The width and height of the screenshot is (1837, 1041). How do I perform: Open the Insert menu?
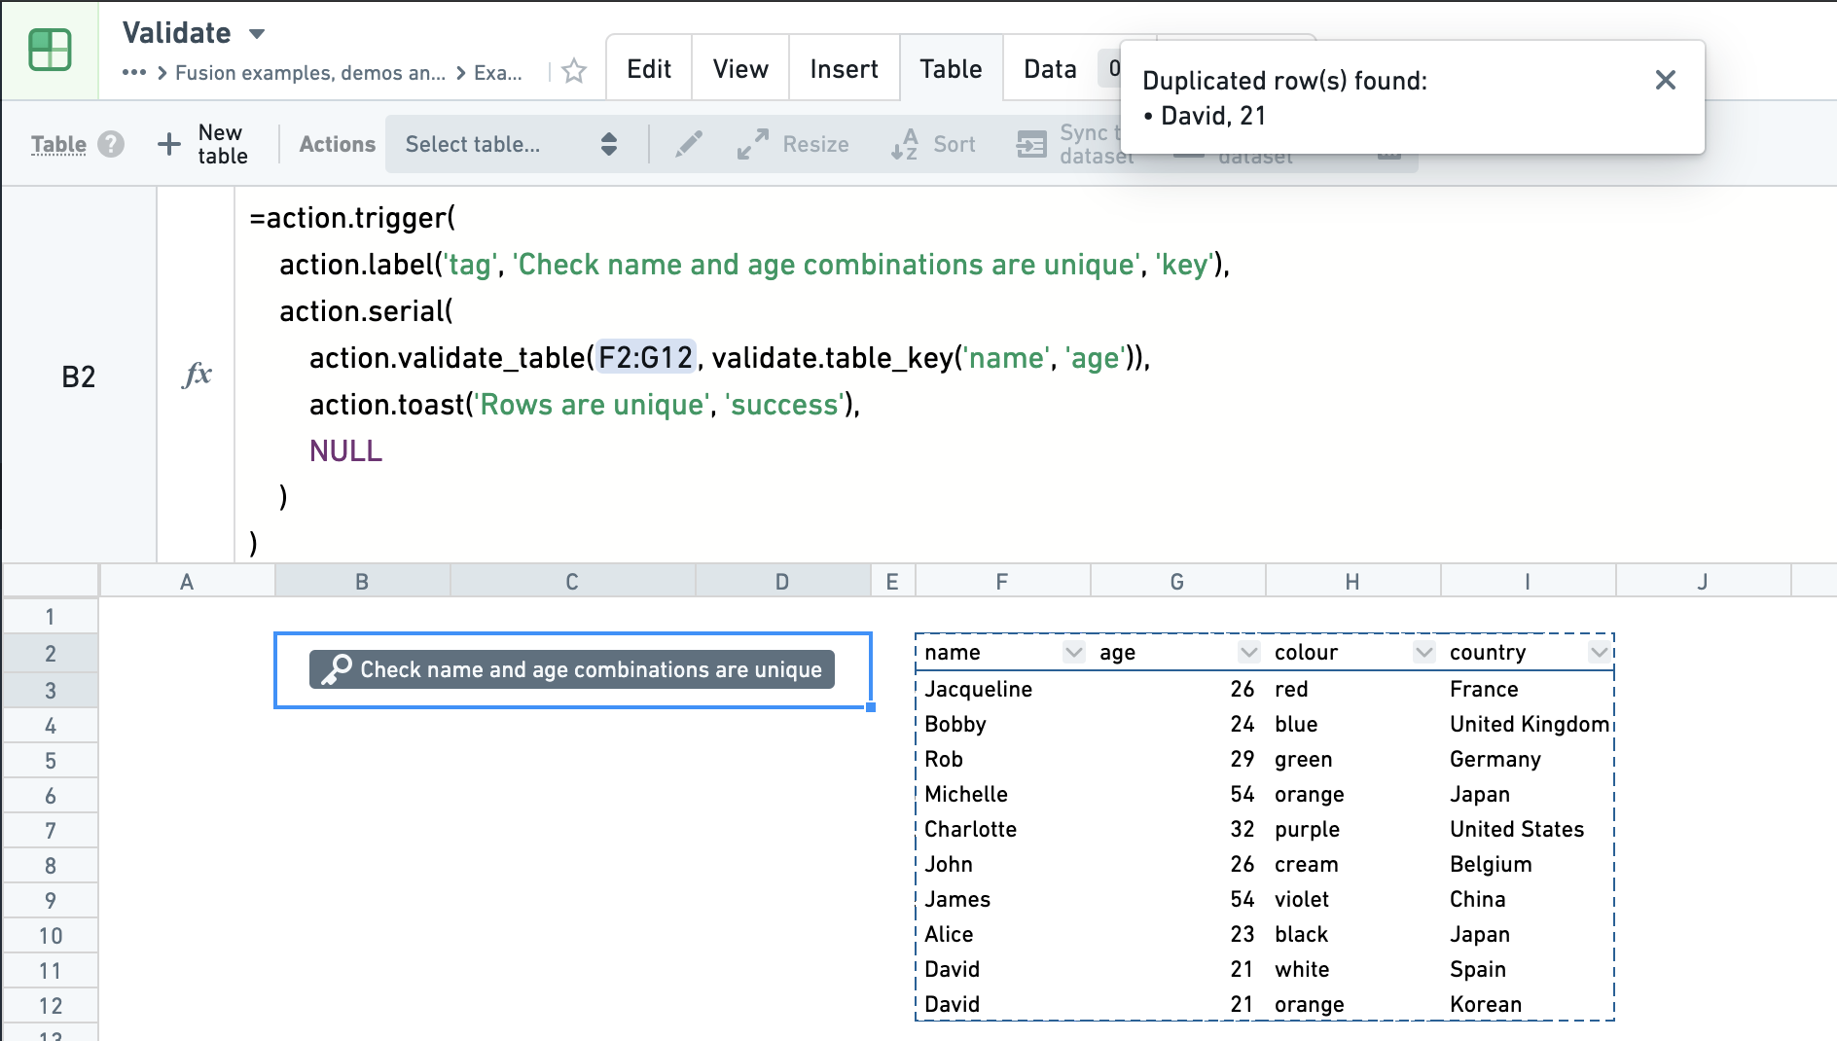click(x=844, y=69)
